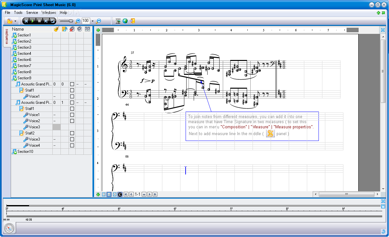Toggle the checkbox of the Voice3 row under Staff2
The image size is (389, 237).
tap(72, 139)
